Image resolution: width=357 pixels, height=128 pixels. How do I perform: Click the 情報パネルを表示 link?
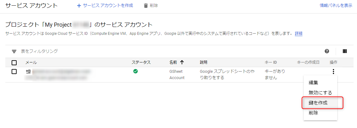pyautogui.click(x=336, y=6)
